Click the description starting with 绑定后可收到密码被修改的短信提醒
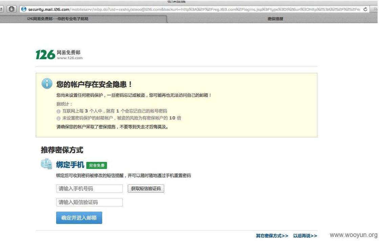383x242 pixels. [123, 175]
